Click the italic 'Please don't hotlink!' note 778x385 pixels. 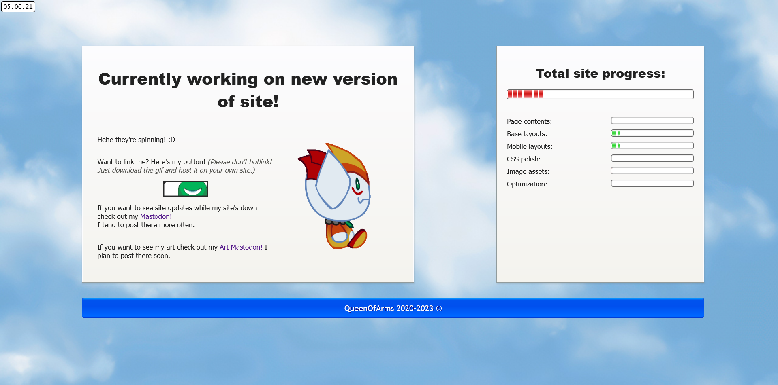240,162
